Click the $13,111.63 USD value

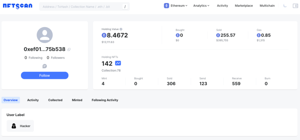tap(108, 42)
